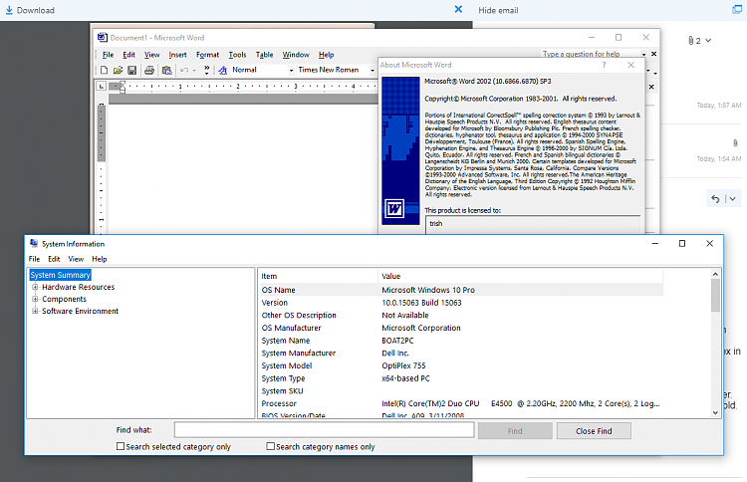Screen dimensions: 747x482
Task: Open the View menu in System Information
Action: (x=76, y=259)
